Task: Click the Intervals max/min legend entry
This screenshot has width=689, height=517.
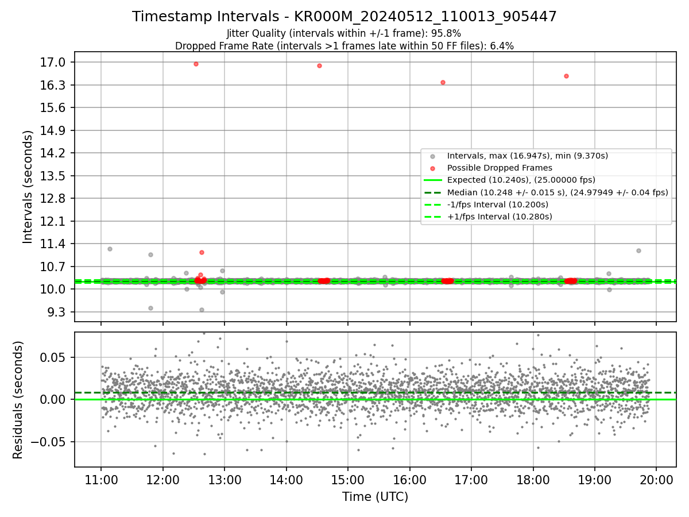Action: click(528, 156)
